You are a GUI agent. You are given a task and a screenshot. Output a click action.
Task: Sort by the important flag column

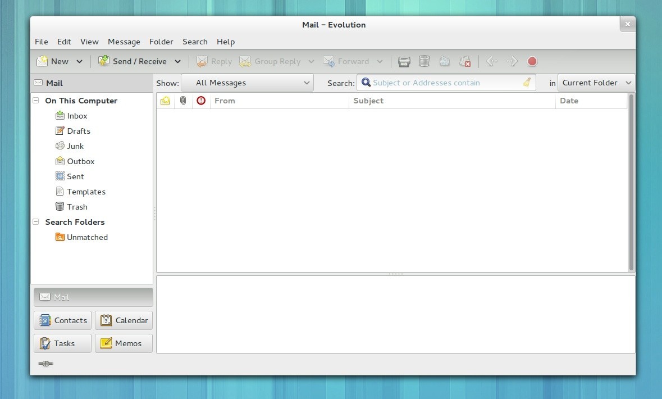pyautogui.click(x=201, y=101)
